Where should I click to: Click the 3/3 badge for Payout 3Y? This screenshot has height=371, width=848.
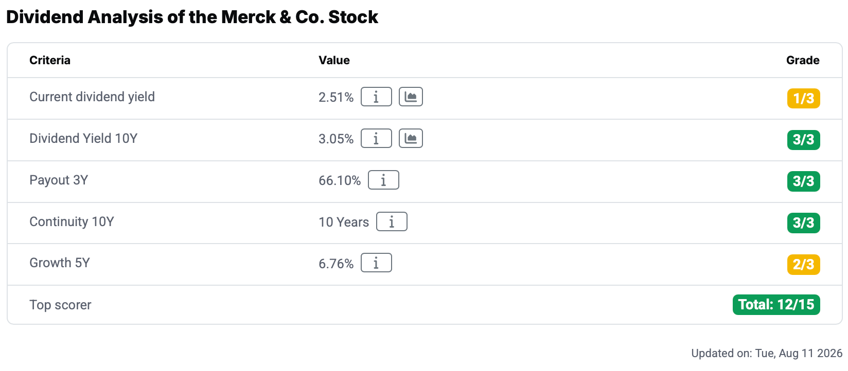[x=803, y=181]
